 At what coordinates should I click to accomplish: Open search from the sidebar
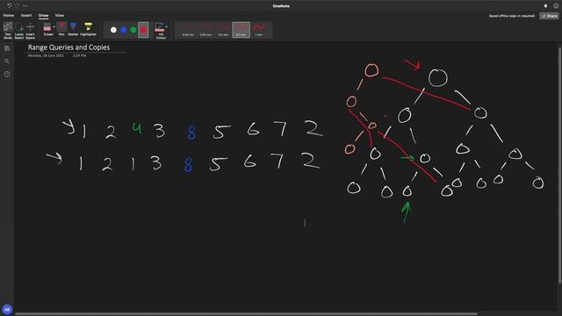click(7, 61)
